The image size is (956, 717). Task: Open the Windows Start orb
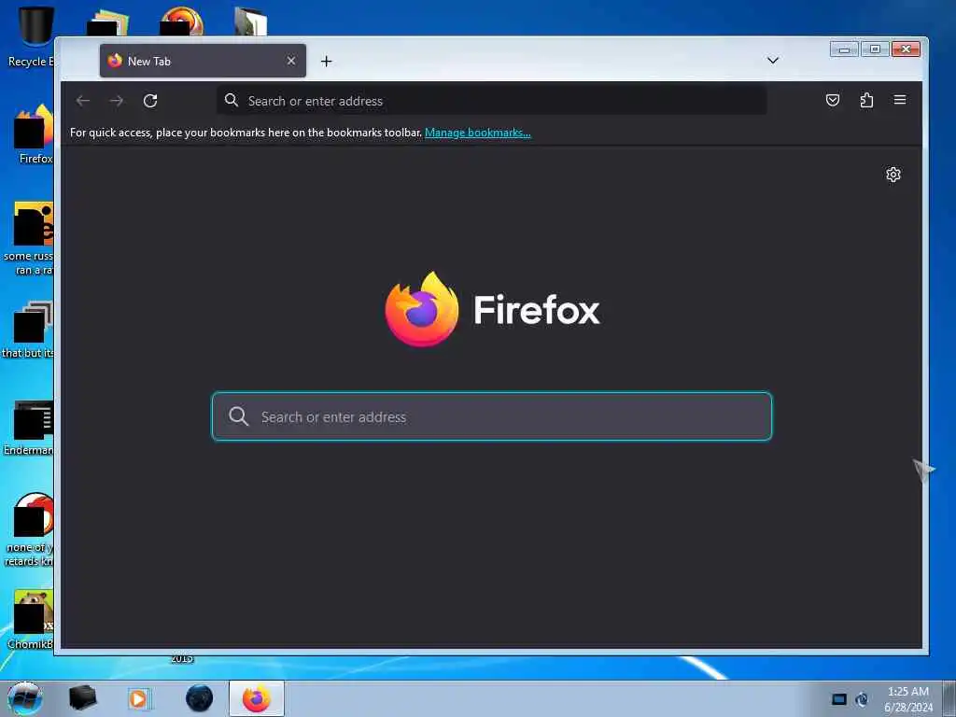24,698
